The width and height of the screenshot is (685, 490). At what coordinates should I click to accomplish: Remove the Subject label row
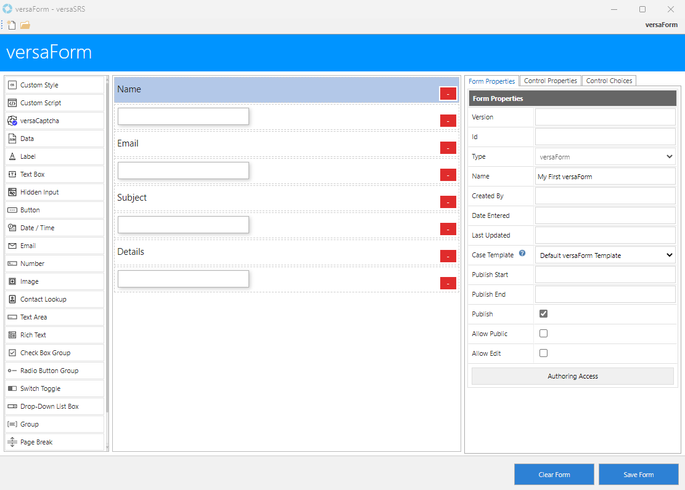pos(448,202)
